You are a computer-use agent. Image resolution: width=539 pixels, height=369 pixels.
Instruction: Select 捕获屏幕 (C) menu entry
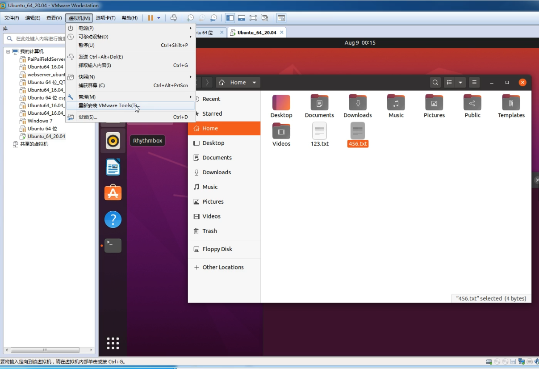pyautogui.click(x=131, y=85)
